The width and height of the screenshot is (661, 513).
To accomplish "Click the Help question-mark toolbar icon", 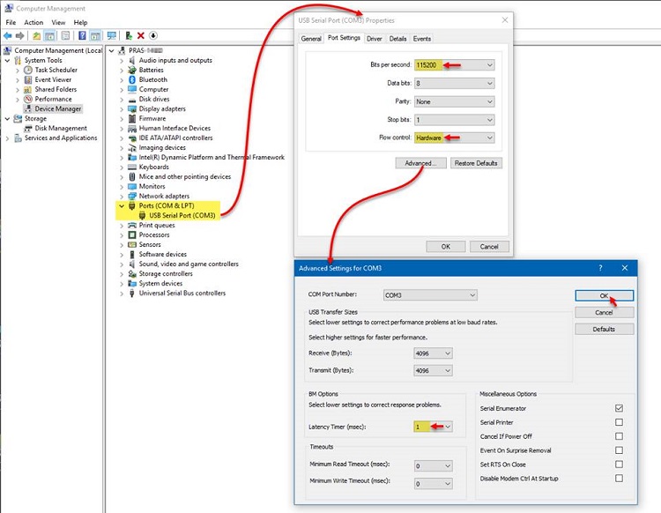I will tap(82, 36).
